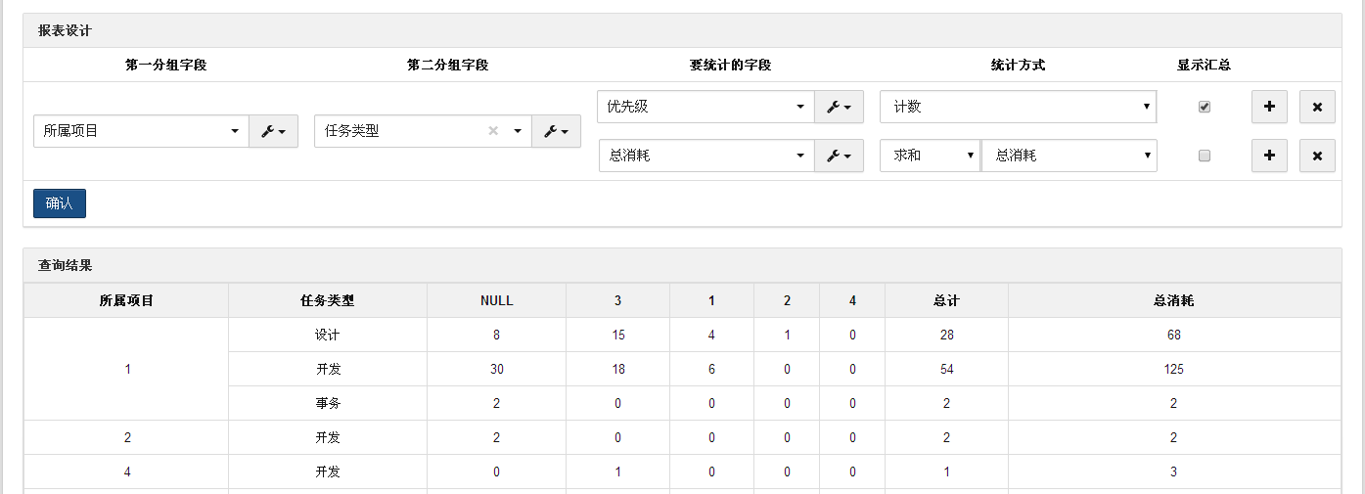Open wrench options for 优先级 field

[x=839, y=107]
